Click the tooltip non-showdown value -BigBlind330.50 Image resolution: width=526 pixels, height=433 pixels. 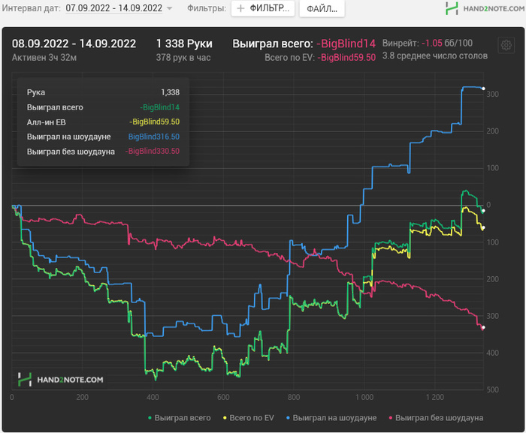153,151
